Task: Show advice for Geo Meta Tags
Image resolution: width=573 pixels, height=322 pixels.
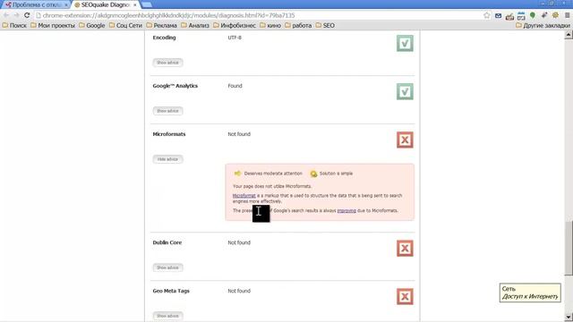Action: click(167, 316)
